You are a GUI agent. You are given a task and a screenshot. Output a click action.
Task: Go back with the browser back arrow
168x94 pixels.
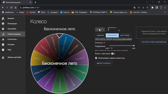pos(3,8)
